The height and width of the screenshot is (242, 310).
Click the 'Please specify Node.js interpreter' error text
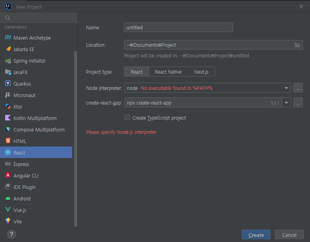click(121, 132)
